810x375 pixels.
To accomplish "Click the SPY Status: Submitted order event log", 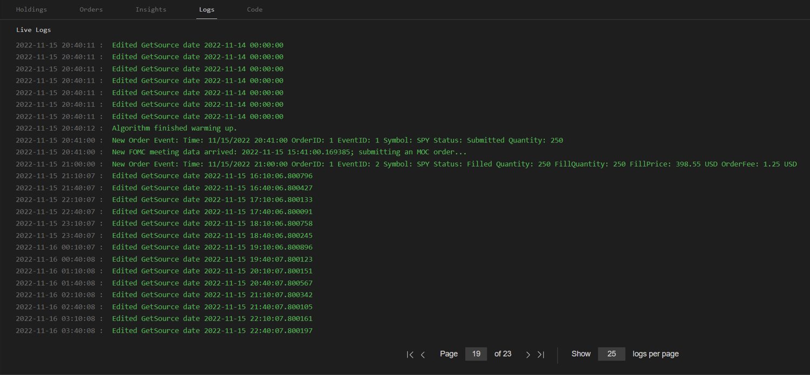I will pos(337,140).
